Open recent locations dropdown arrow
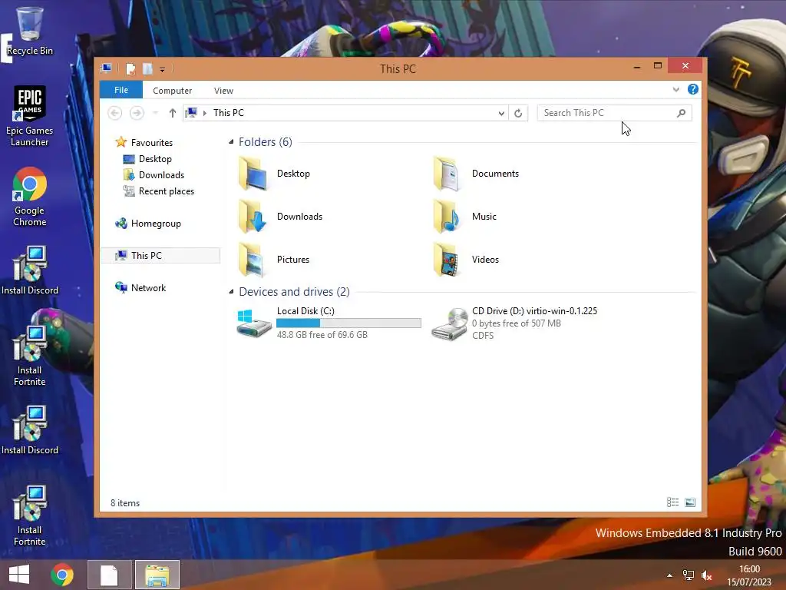The height and width of the screenshot is (590, 786). tap(155, 113)
